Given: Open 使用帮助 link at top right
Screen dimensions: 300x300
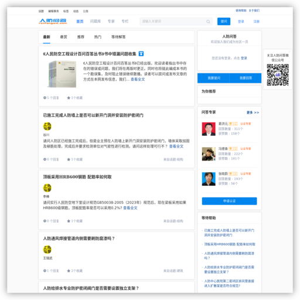Looking at the screenshot, I should [241, 11].
